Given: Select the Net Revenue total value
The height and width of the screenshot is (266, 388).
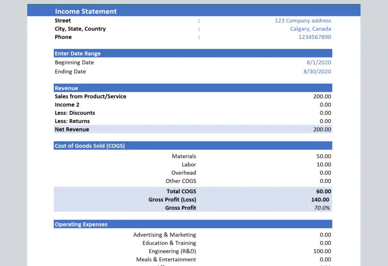Looking at the screenshot, I should coord(322,130).
